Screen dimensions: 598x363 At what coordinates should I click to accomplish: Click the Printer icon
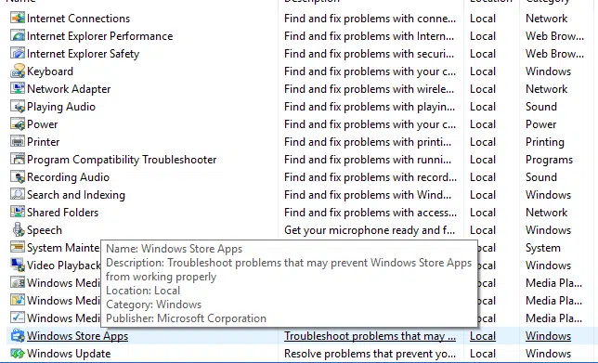tap(18, 141)
